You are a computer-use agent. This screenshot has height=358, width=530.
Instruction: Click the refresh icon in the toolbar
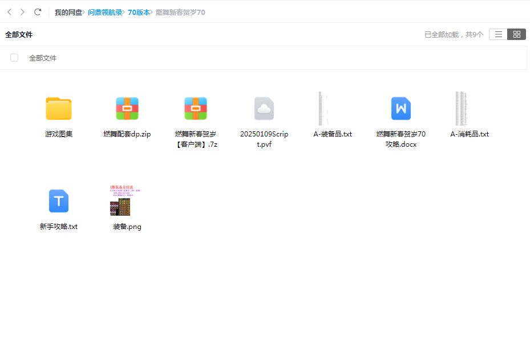point(38,11)
